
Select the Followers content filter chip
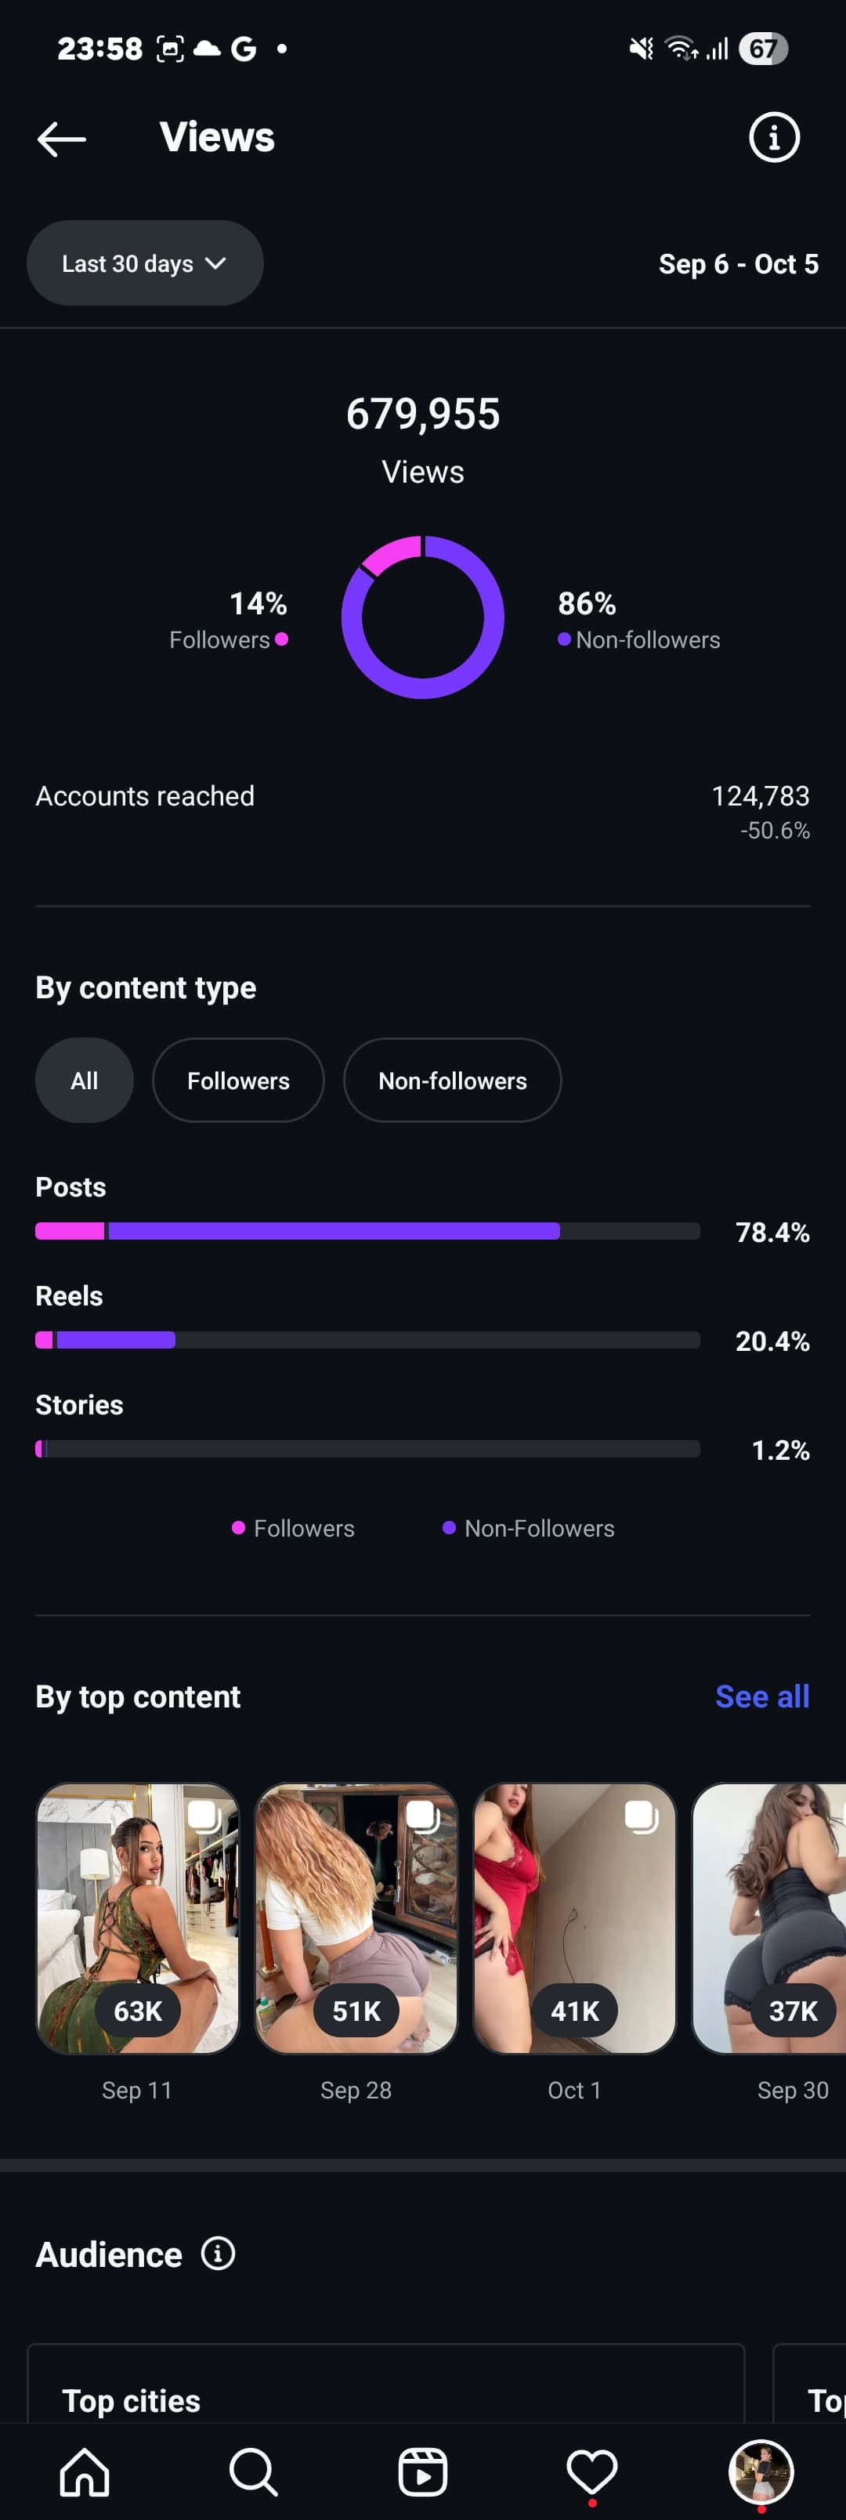pyautogui.click(x=237, y=1080)
